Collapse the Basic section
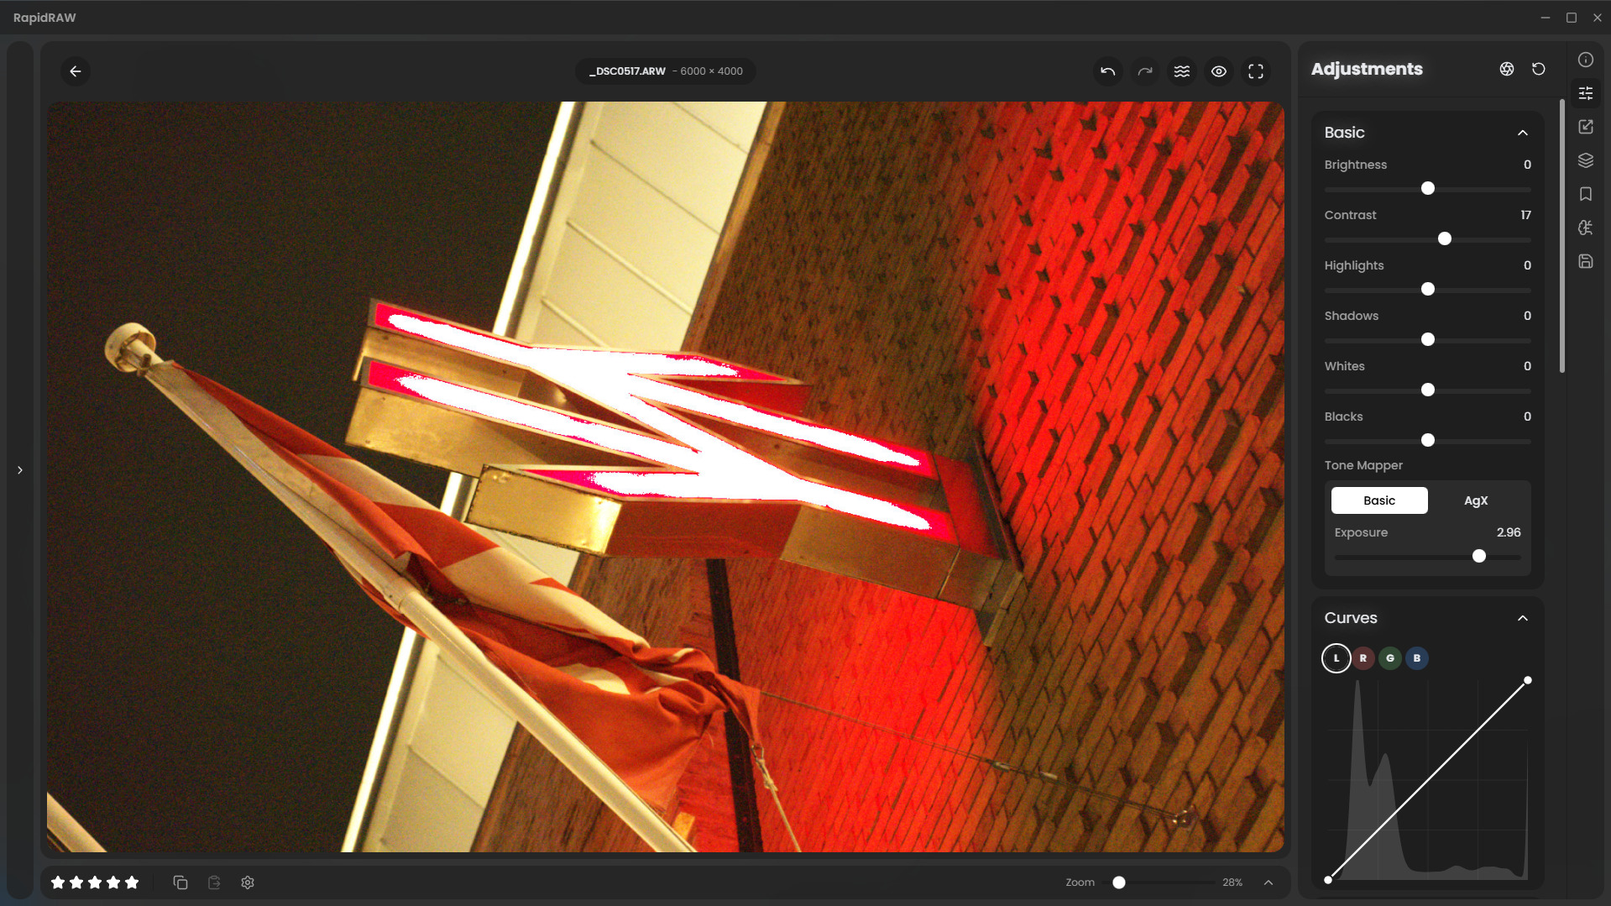 coord(1522,133)
